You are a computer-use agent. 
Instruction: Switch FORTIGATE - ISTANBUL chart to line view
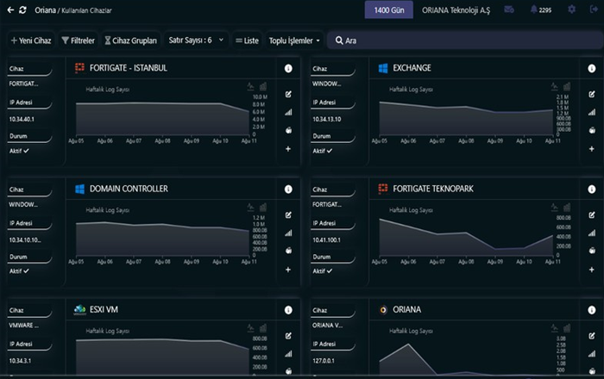[x=251, y=86]
